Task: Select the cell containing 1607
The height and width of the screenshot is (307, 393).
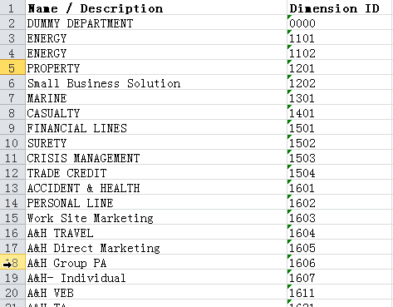Action: 339,278
